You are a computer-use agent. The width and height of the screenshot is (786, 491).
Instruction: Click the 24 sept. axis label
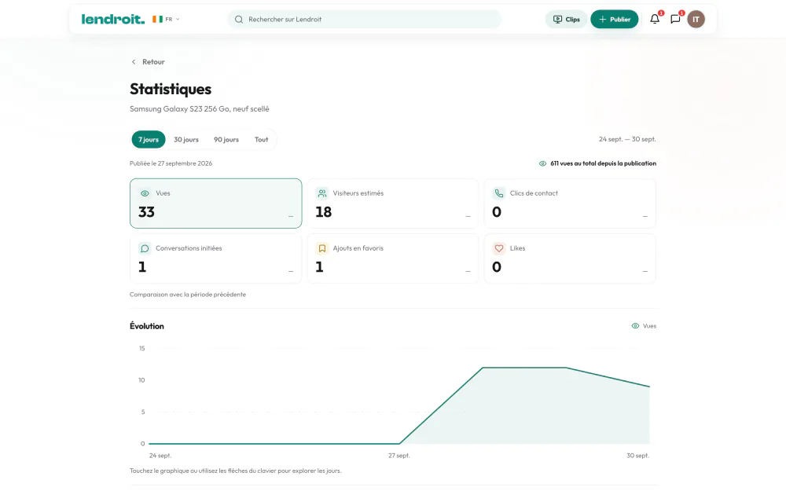[160, 456]
